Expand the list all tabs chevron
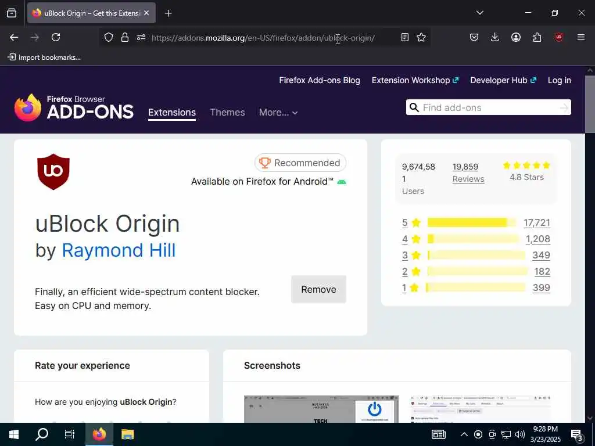The height and width of the screenshot is (446, 595). coord(479,13)
